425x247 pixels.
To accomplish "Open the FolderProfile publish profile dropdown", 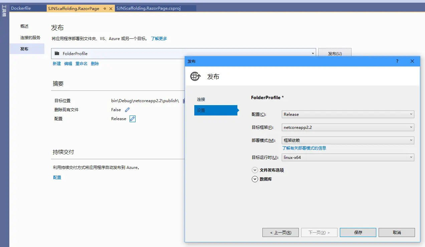I will coord(183,53).
